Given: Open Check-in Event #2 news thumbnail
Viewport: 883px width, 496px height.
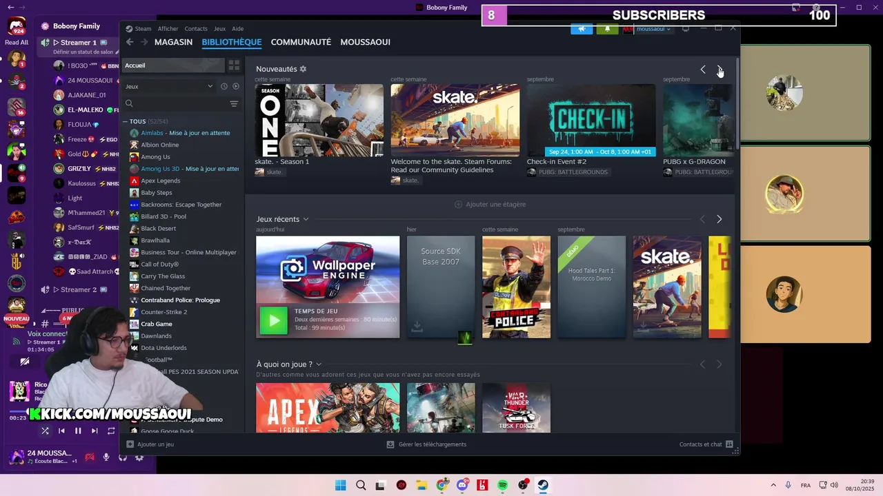Looking at the screenshot, I should pyautogui.click(x=591, y=121).
